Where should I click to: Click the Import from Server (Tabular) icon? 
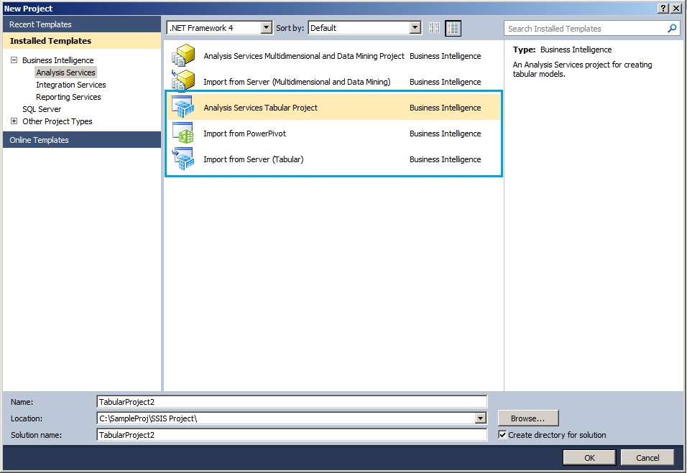[x=183, y=159]
